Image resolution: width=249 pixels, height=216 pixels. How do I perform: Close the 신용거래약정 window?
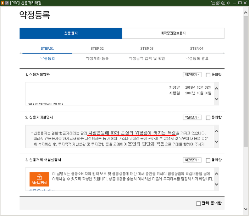(245, 3)
